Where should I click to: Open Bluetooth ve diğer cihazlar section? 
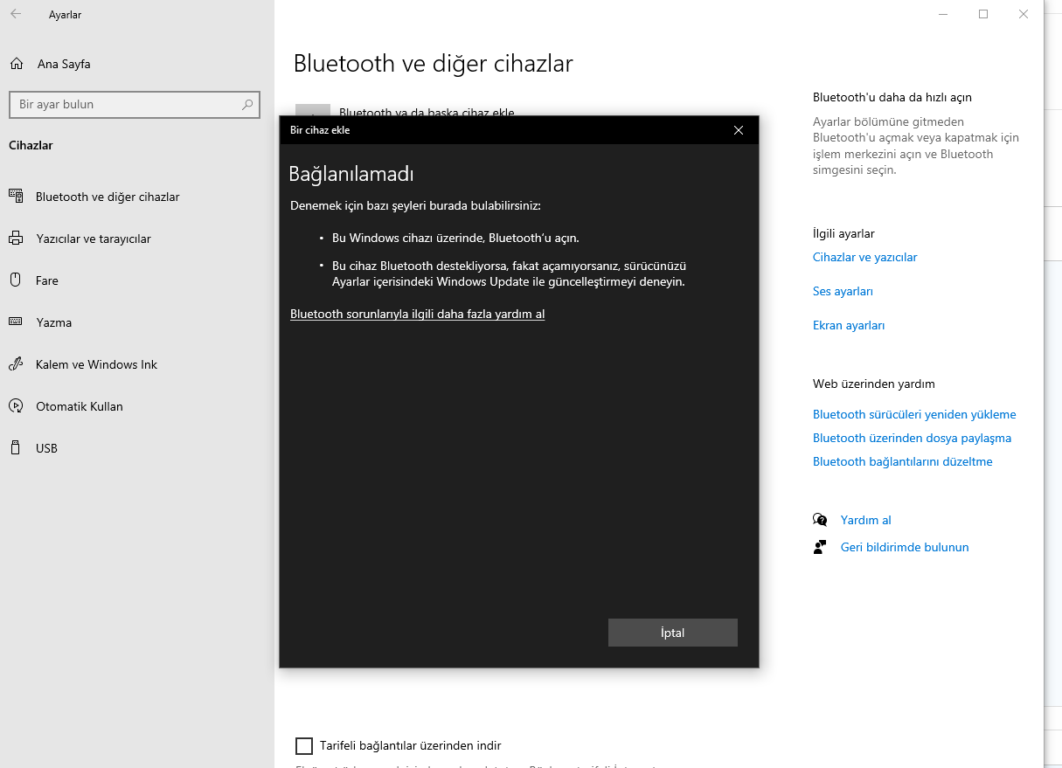click(108, 197)
